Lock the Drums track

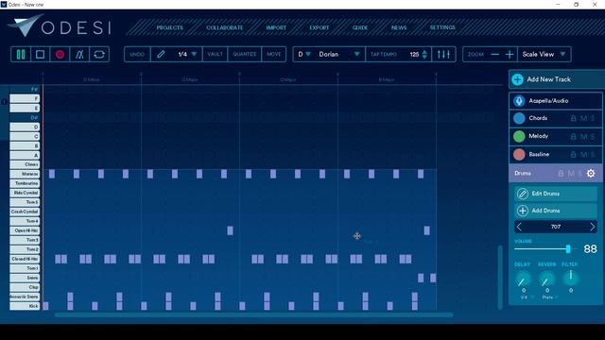coord(561,174)
